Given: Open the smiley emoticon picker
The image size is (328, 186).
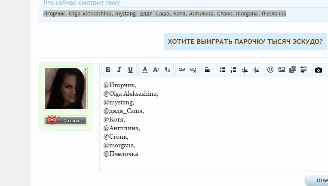Looking at the screenshot, I should (x=270, y=70).
